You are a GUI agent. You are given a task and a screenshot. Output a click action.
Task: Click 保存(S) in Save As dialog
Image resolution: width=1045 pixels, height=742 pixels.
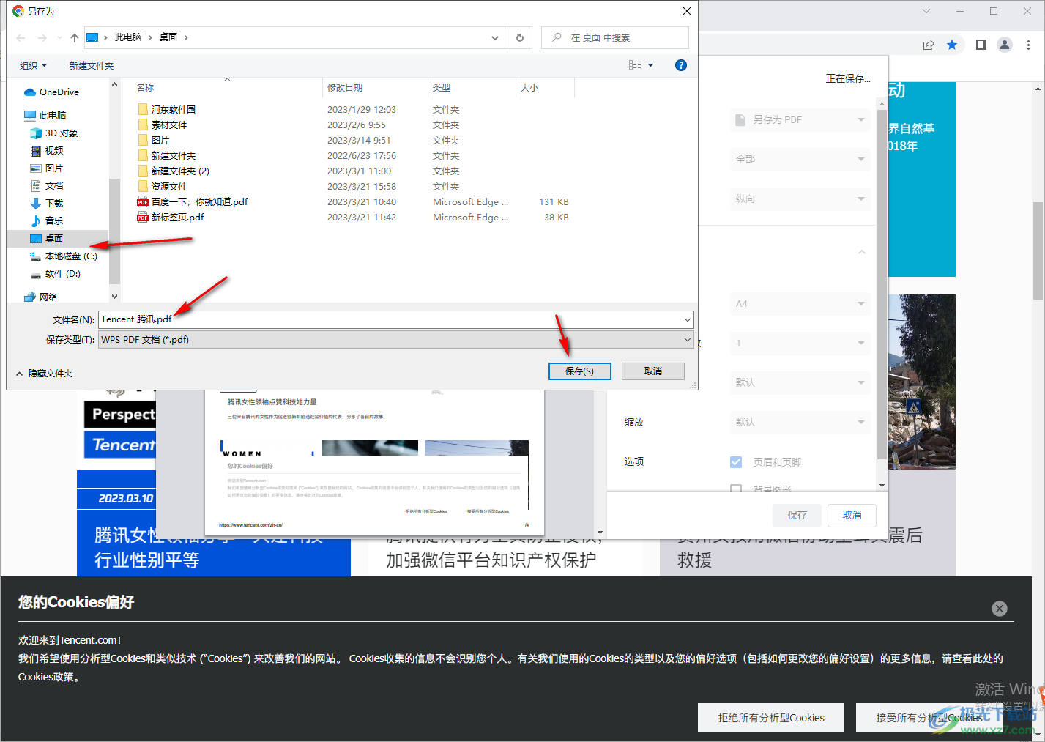tap(579, 371)
